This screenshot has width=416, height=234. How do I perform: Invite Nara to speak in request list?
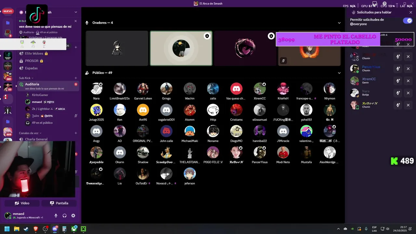tap(398, 93)
